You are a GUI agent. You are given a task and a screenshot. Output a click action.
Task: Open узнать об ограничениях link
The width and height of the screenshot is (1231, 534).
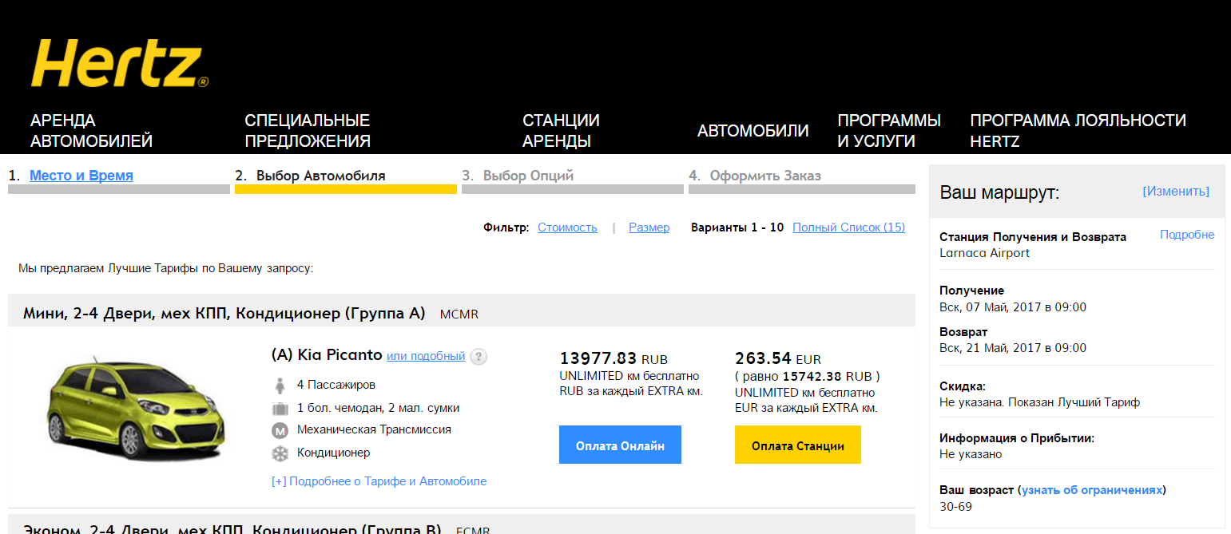point(1092,490)
